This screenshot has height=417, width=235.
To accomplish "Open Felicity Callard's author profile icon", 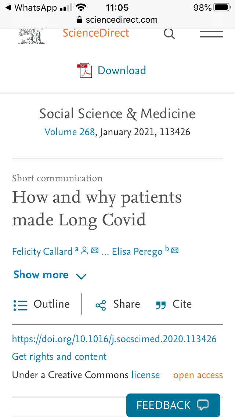I will point(84,251).
